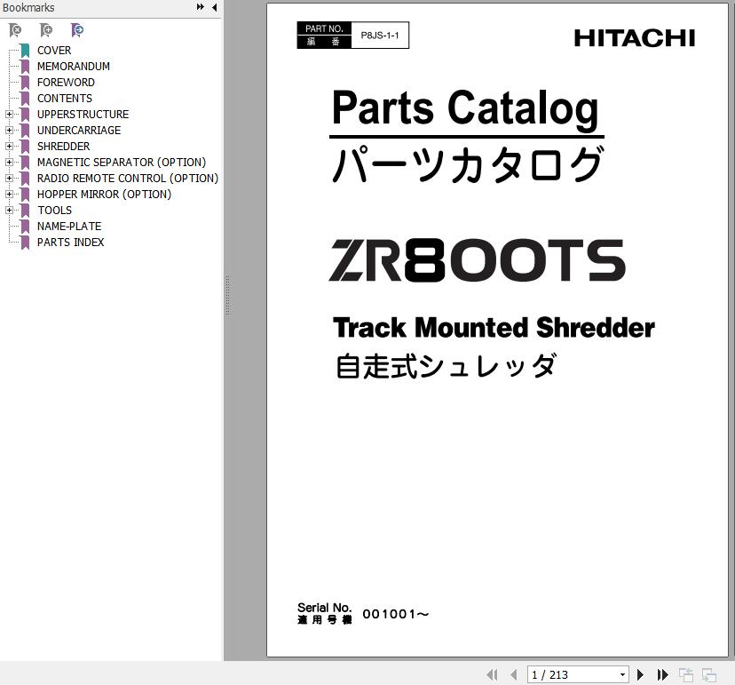Screen dimensions: 735x685
Task: Jump to the last page
Action: point(662,674)
